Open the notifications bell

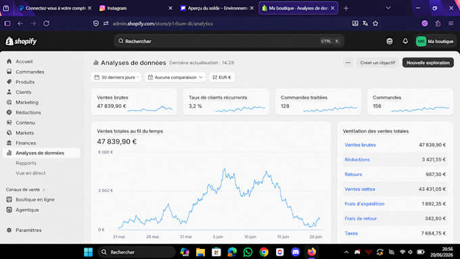(x=405, y=41)
